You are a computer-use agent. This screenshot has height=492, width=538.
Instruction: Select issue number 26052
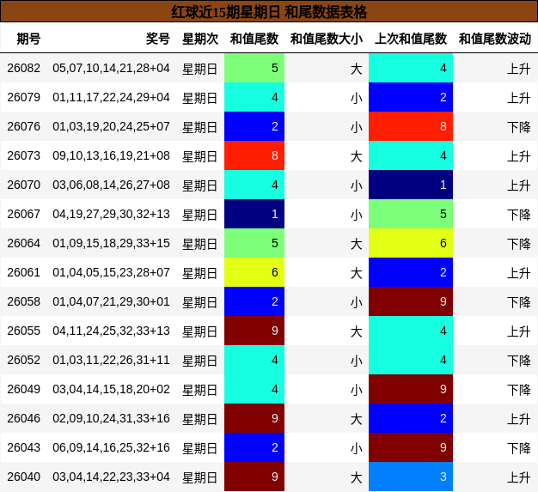24,360
